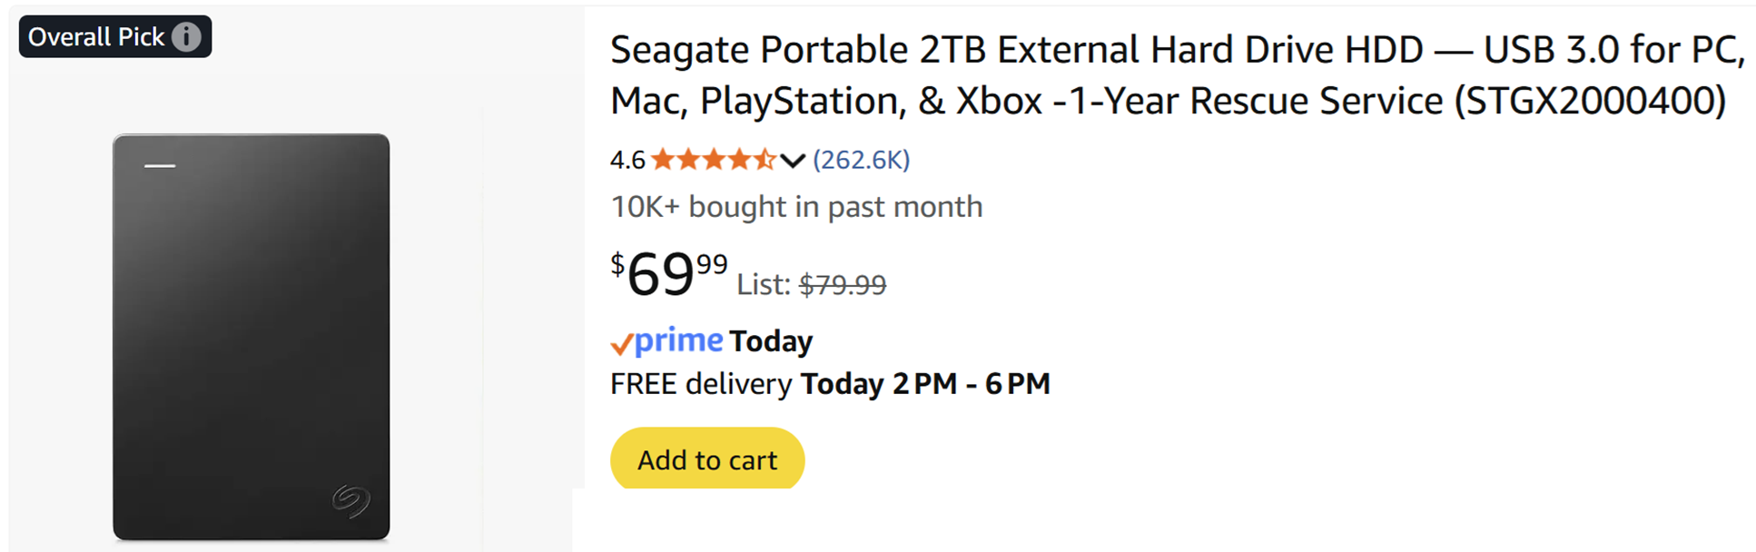This screenshot has width=1756, height=552.
Task: Click the bold Today label beside prime
Action: [x=771, y=341]
